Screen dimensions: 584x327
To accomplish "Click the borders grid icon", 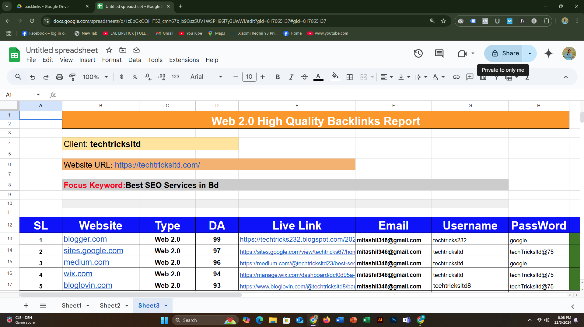I will (349, 77).
